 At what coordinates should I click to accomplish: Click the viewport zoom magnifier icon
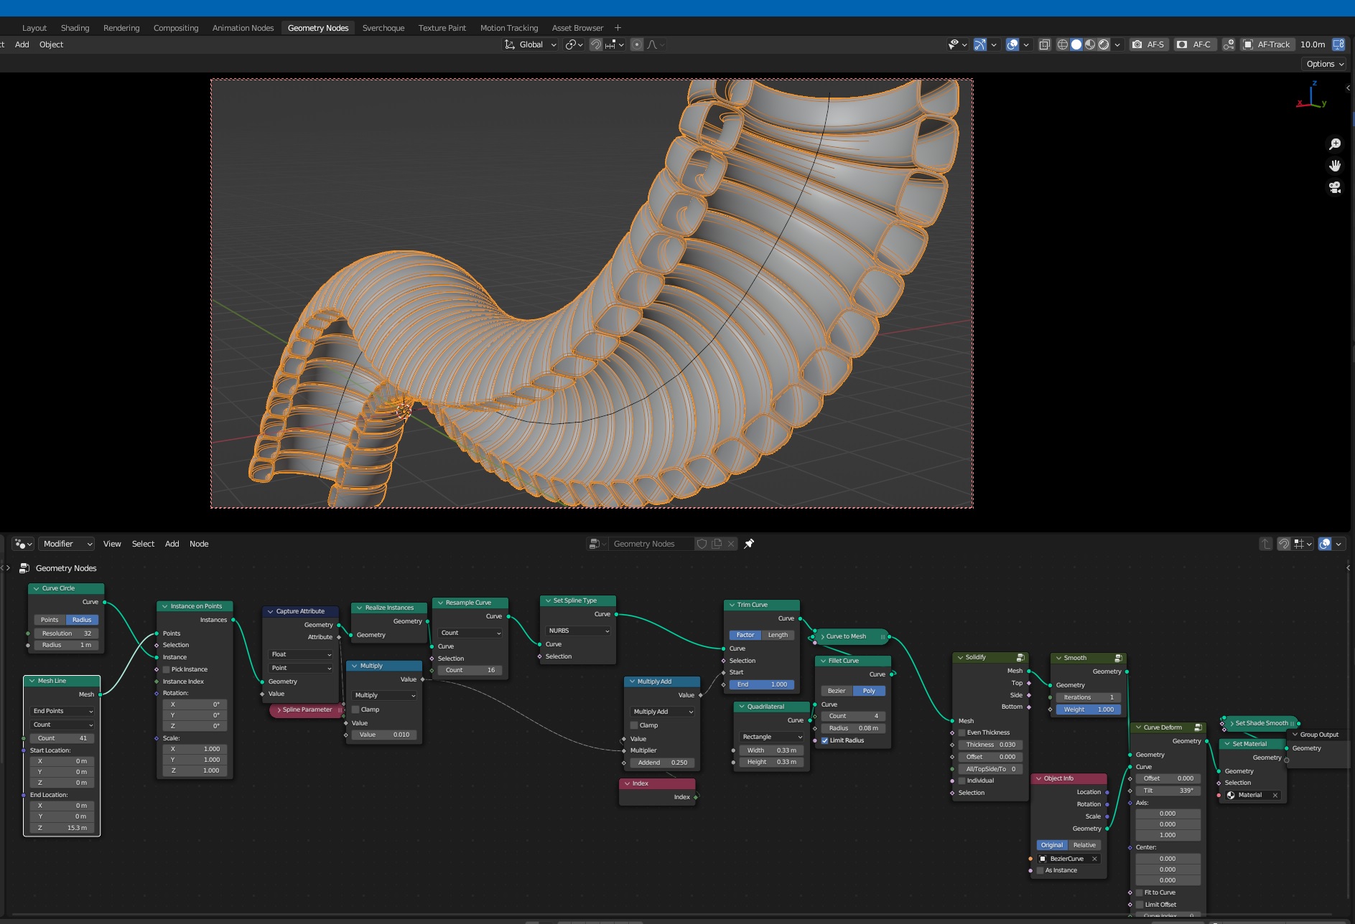[1334, 144]
